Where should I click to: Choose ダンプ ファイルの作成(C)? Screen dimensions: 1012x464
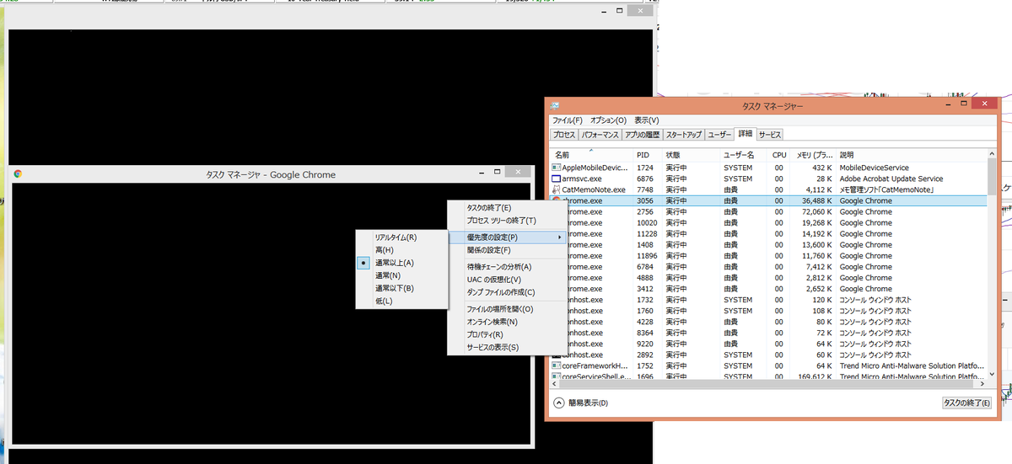tap(507, 292)
